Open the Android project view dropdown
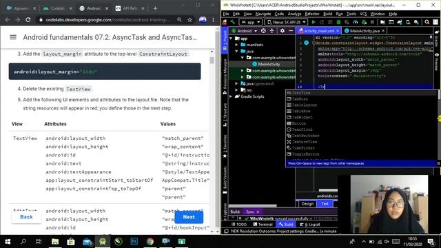 [x=245, y=30]
